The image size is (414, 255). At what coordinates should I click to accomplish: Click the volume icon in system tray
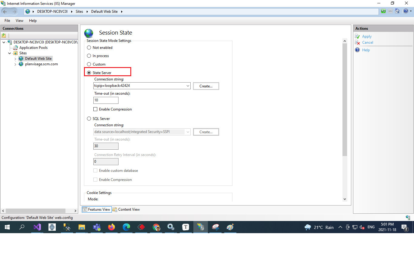362,227
